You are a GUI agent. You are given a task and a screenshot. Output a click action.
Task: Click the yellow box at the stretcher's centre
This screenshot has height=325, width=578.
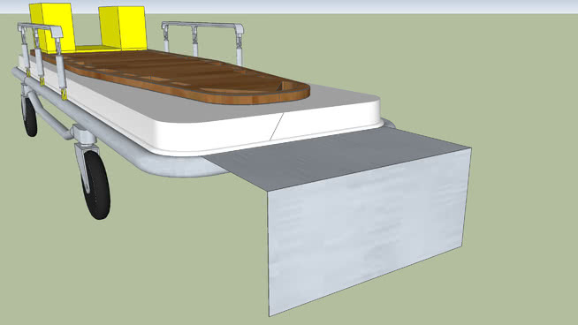[x=123, y=28]
